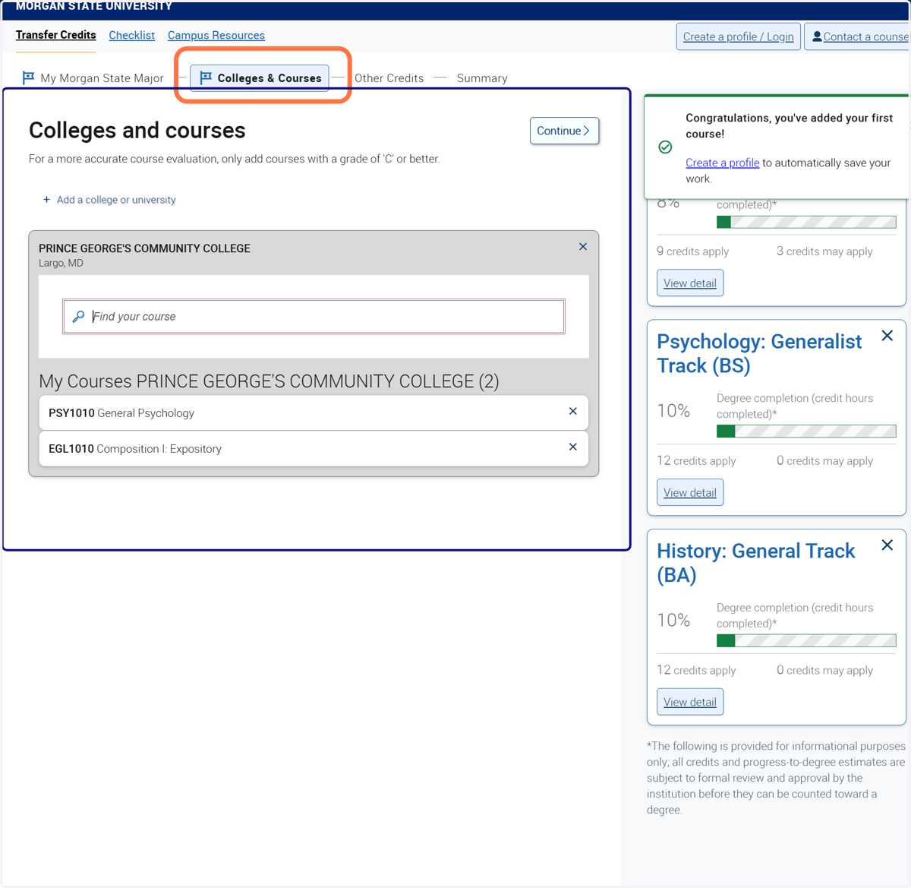Open Psychology: Generalist Track (BS) title
911x888 pixels.
click(759, 353)
